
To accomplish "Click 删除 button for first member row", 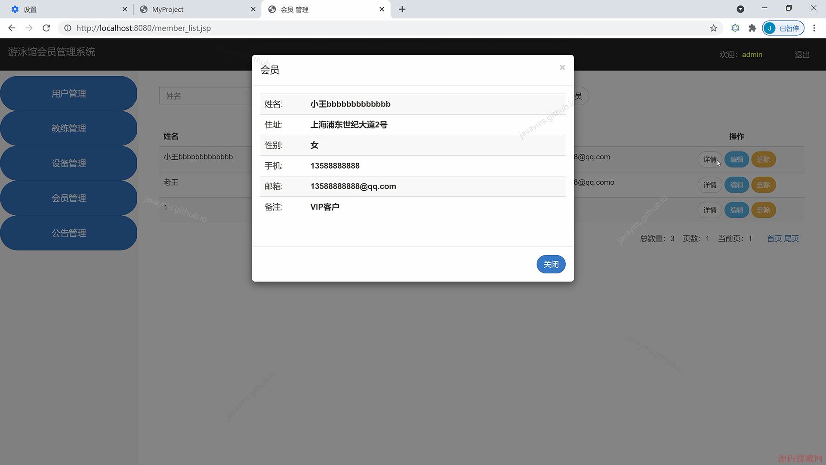I will 763,160.
